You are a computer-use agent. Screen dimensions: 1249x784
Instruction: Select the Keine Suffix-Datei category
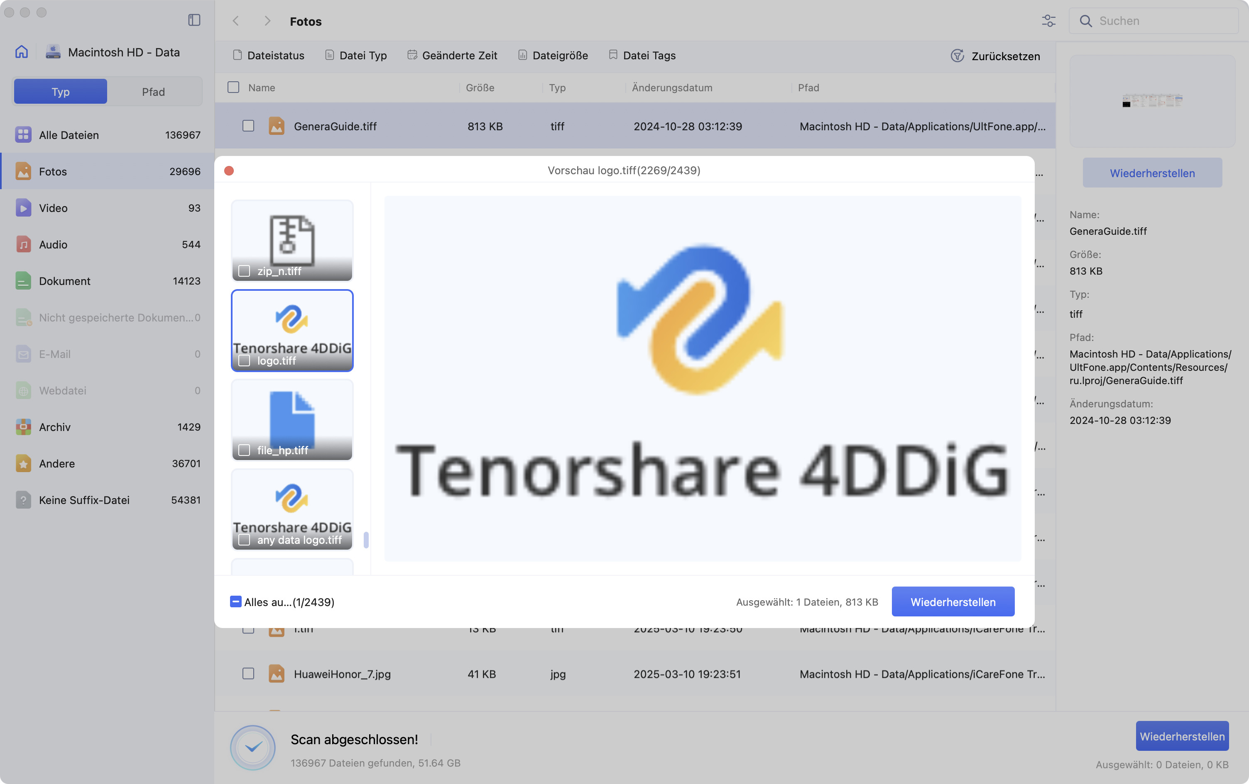(x=84, y=499)
